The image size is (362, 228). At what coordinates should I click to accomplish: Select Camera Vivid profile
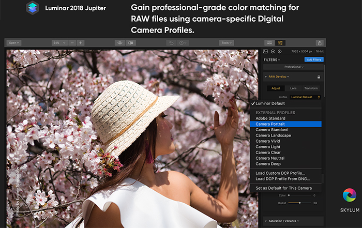[x=286, y=141]
